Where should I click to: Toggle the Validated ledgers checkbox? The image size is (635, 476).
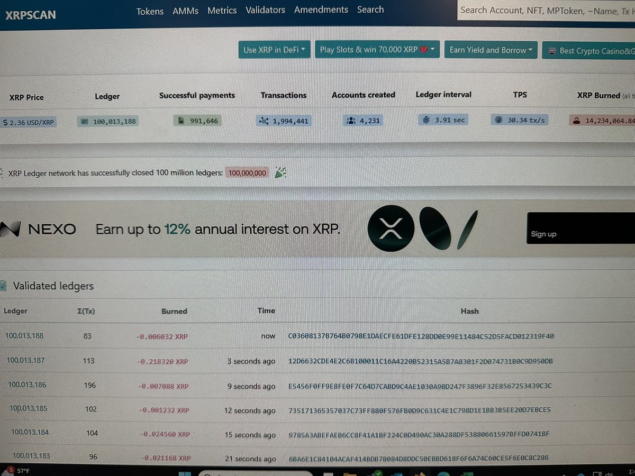pyautogui.click(x=3, y=286)
